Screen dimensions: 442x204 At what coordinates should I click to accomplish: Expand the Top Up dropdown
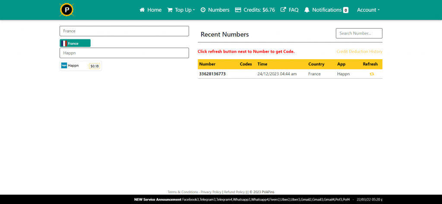pos(181,10)
